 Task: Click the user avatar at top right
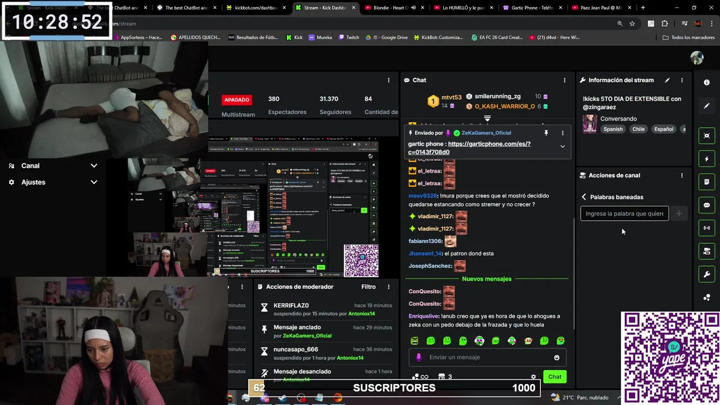697,58
